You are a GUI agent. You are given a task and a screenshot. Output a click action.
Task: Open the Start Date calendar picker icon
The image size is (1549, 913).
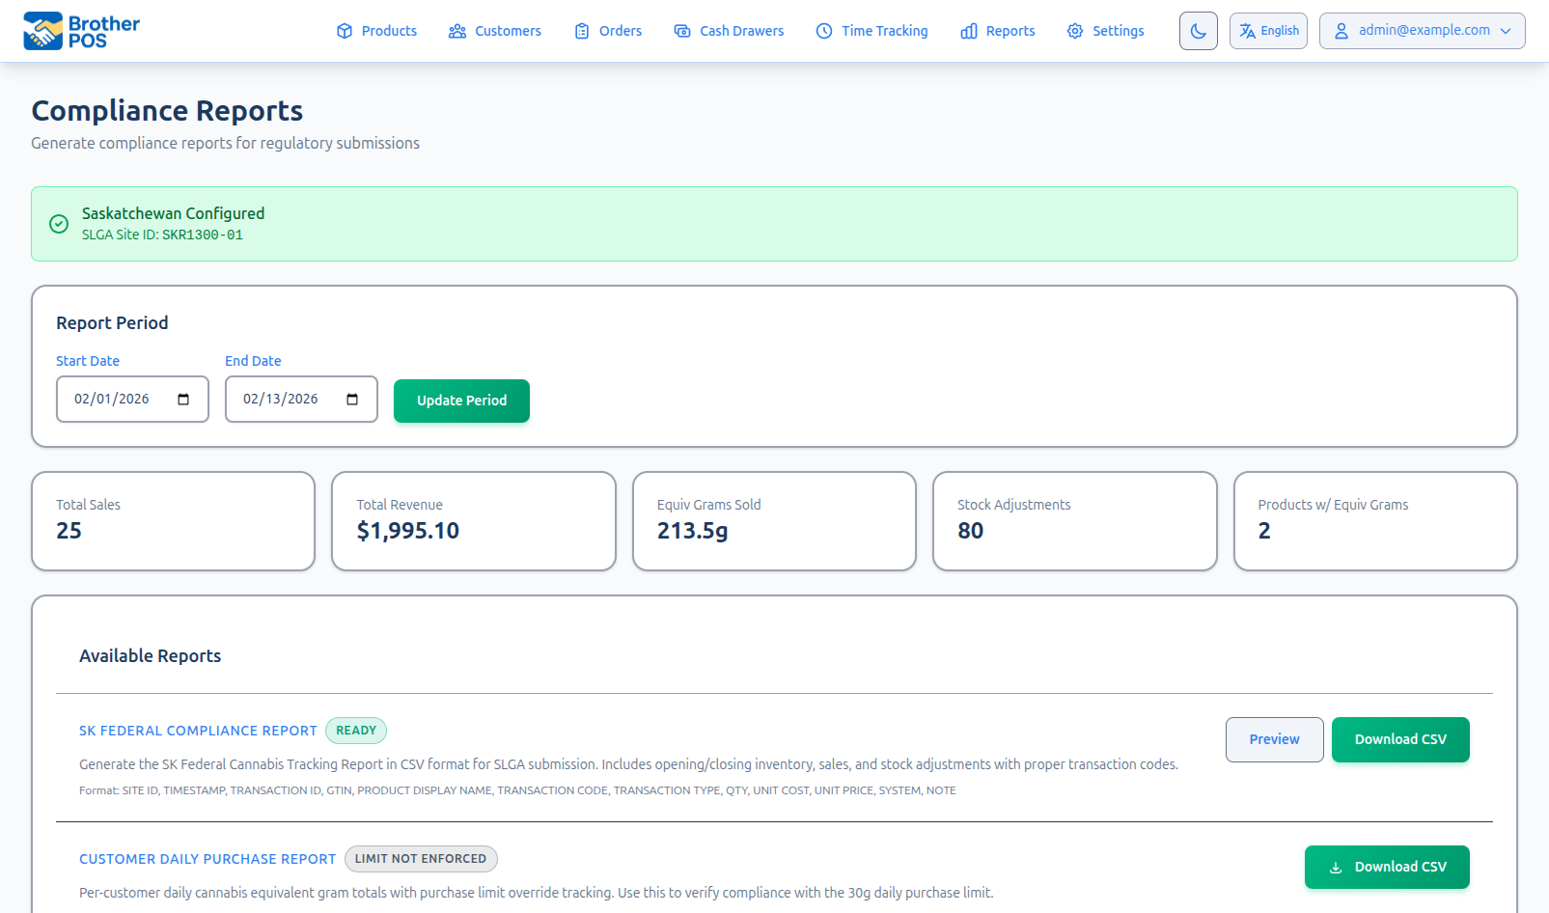[183, 400]
